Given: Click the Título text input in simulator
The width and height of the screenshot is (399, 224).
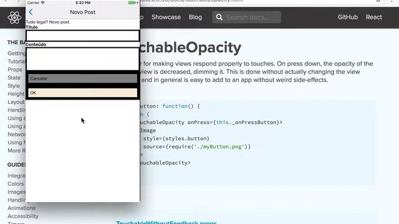Looking at the screenshot, I should 83,36.
